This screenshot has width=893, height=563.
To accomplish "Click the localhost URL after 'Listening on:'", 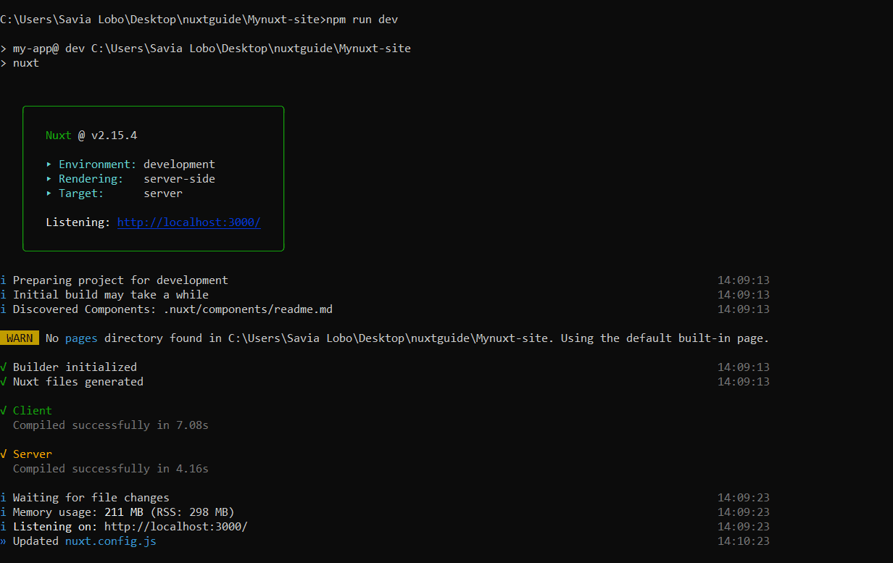I will click(x=175, y=527).
